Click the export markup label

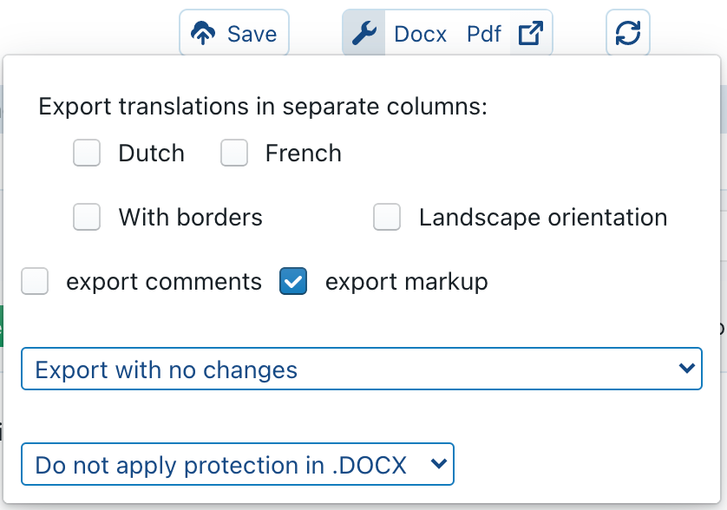[406, 282]
